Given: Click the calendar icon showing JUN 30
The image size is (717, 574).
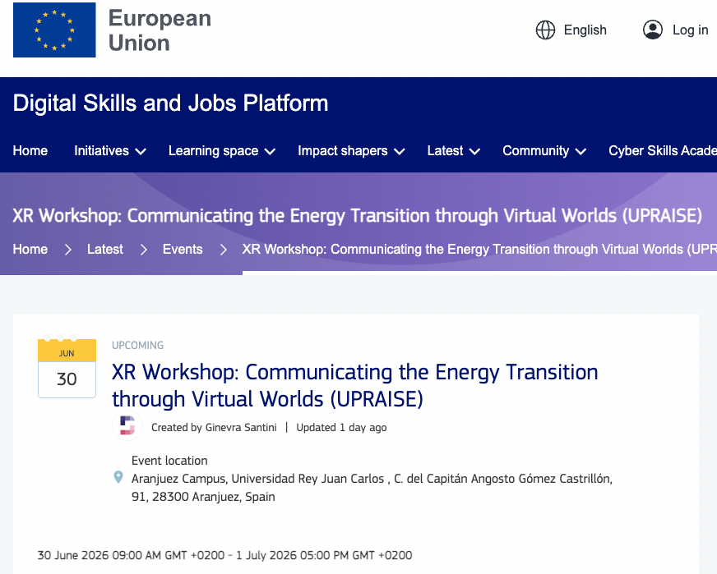Looking at the screenshot, I should pyautogui.click(x=67, y=368).
